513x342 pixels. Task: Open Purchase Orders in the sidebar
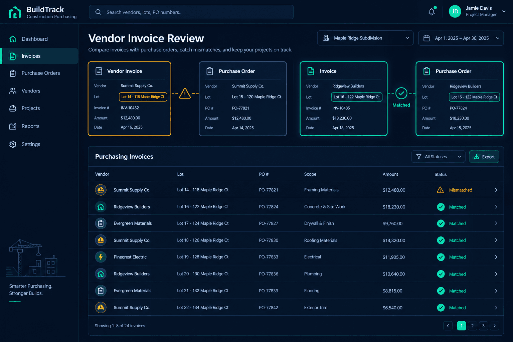(x=39, y=73)
